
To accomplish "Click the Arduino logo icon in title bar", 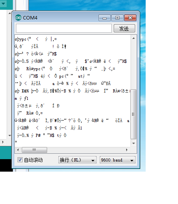I will [18, 18].
